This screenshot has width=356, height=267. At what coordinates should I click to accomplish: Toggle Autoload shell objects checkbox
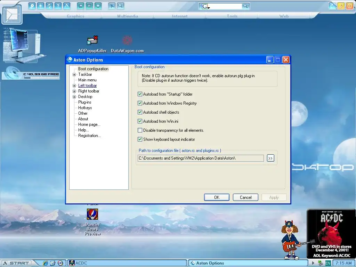coord(140,112)
